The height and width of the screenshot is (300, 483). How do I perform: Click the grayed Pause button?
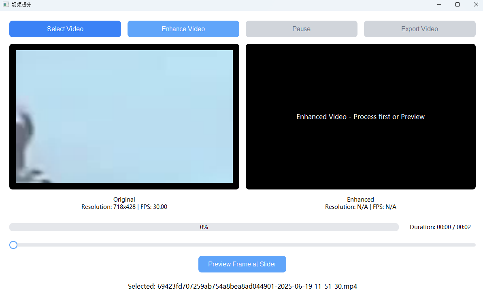point(301,29)
